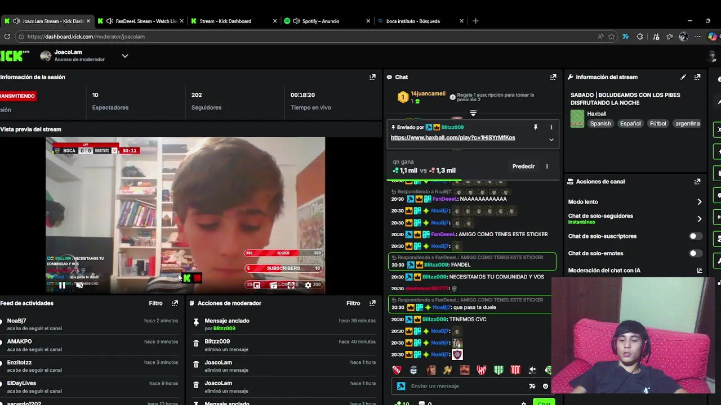This screenshot has height=405, width=721.
Task: Pick the green-striped shield emote
Action: [499, 370]
